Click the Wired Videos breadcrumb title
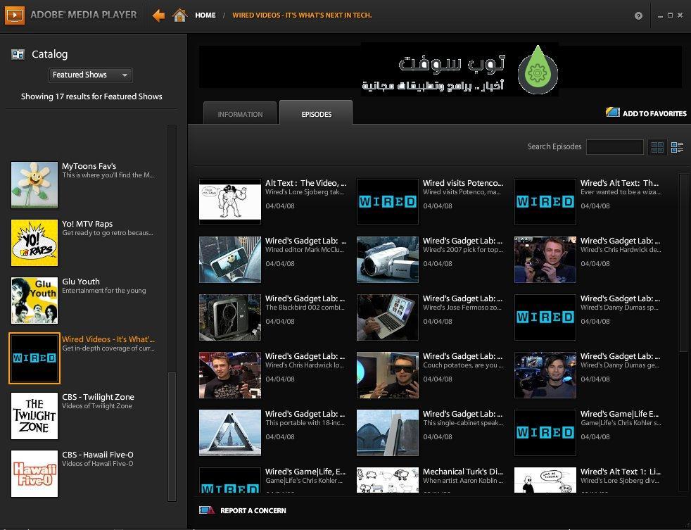Image resolution: width=691 pixels, height=530 pixels. click(x=302, y=15)
